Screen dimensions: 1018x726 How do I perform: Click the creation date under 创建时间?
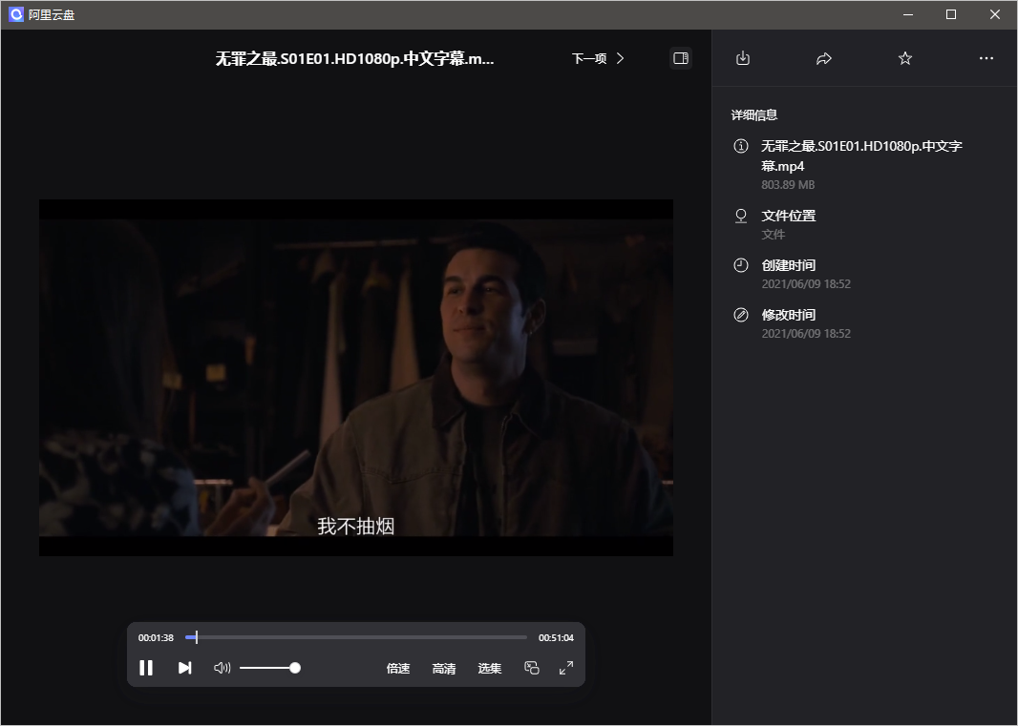(x=806, y=284)
